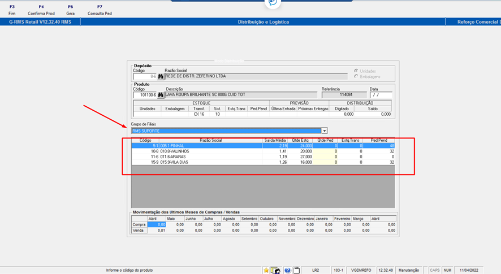This screenshot has width=501, height=274.
Task: Click the Saída Média column header
Action: pos(275,141)
